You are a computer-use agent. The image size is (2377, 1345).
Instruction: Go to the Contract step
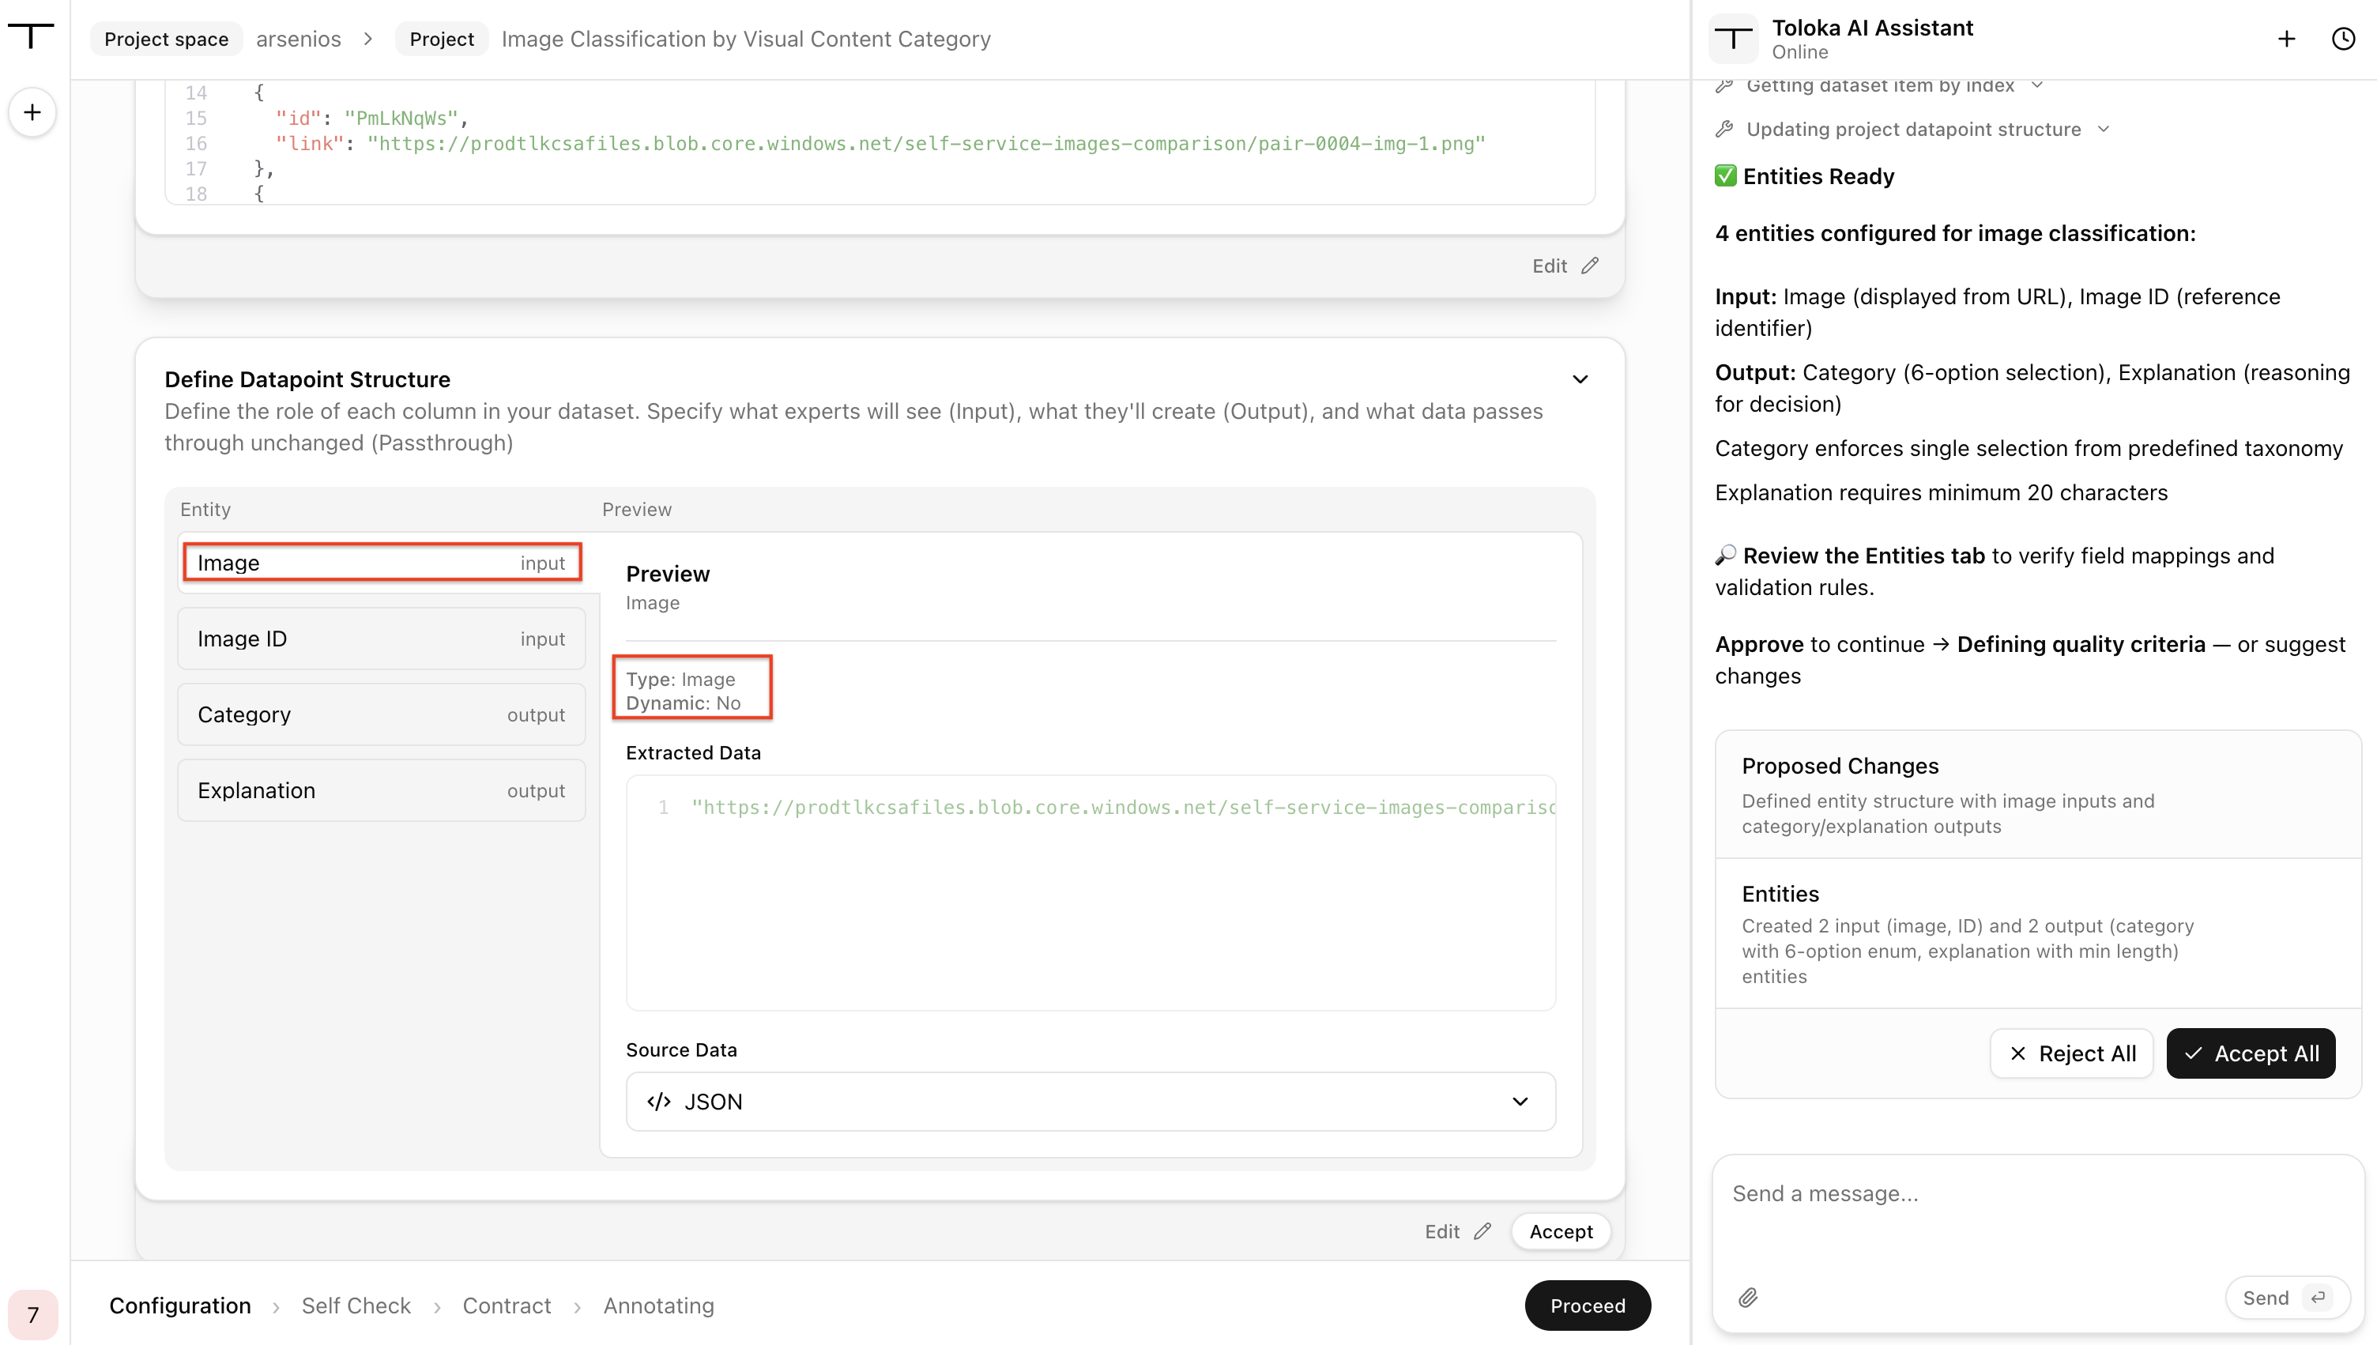[507, 1306]
